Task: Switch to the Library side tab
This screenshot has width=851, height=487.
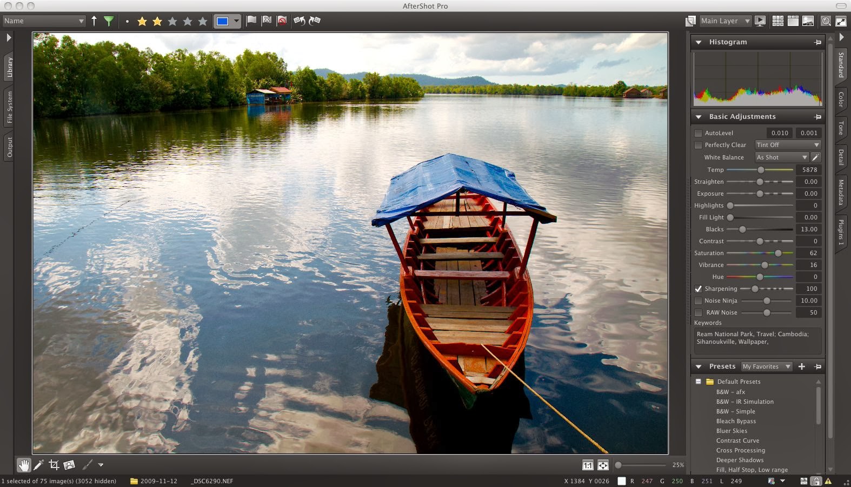Action: (9, 68)
